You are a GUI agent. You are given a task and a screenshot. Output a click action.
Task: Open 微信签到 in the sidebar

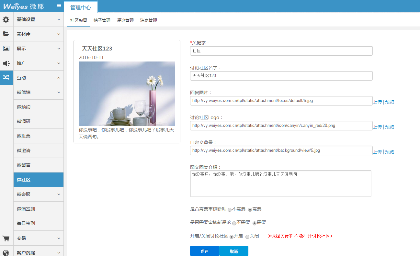pyautogui.click(x=39, y=209)
